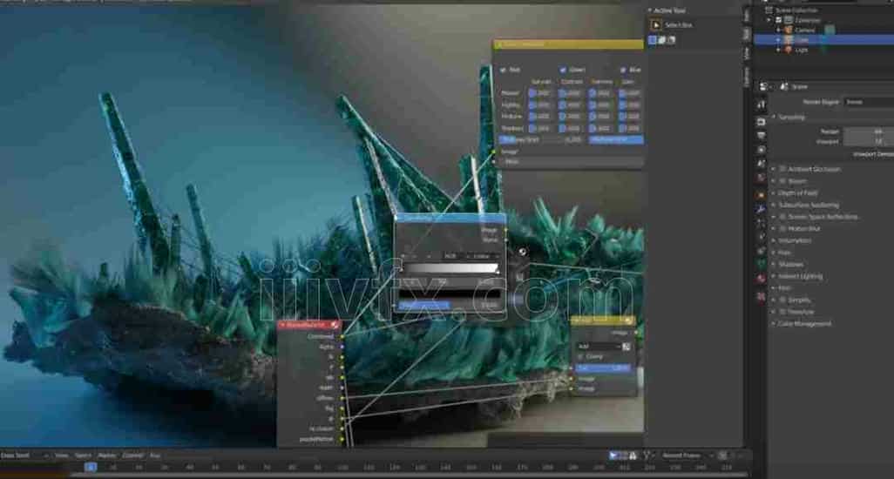Select the Camera row in the outliner
This screenshot has width=894, height=479.
point(824,30)
